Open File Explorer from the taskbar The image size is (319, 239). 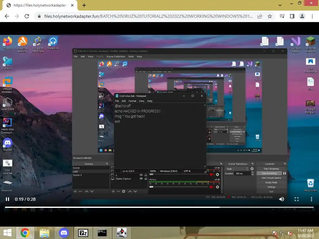click(44, 233)
